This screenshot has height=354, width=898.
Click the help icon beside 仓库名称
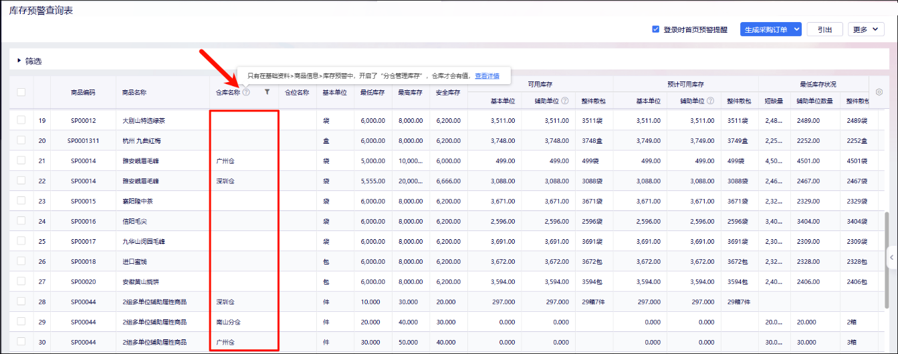click(x=246, y=93)
